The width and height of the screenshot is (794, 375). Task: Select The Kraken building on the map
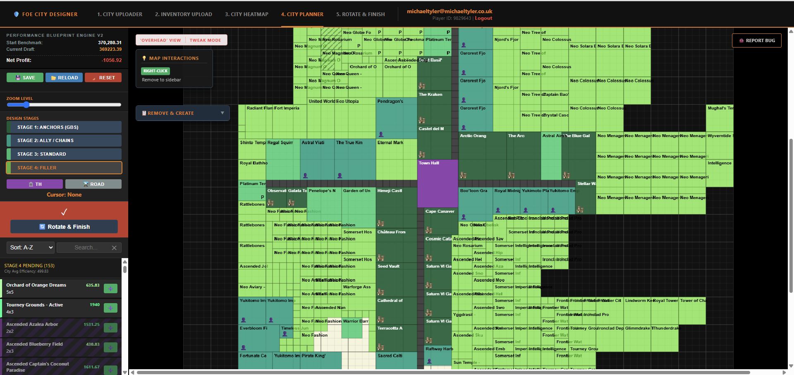click(x=434, y=107)
